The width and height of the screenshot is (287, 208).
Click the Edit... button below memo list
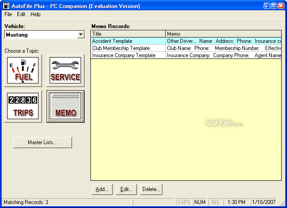tap(126, 189)
